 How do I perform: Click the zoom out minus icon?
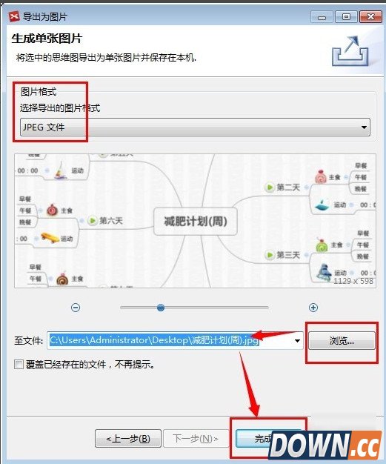pyautogui.click(x=76, y=308)
